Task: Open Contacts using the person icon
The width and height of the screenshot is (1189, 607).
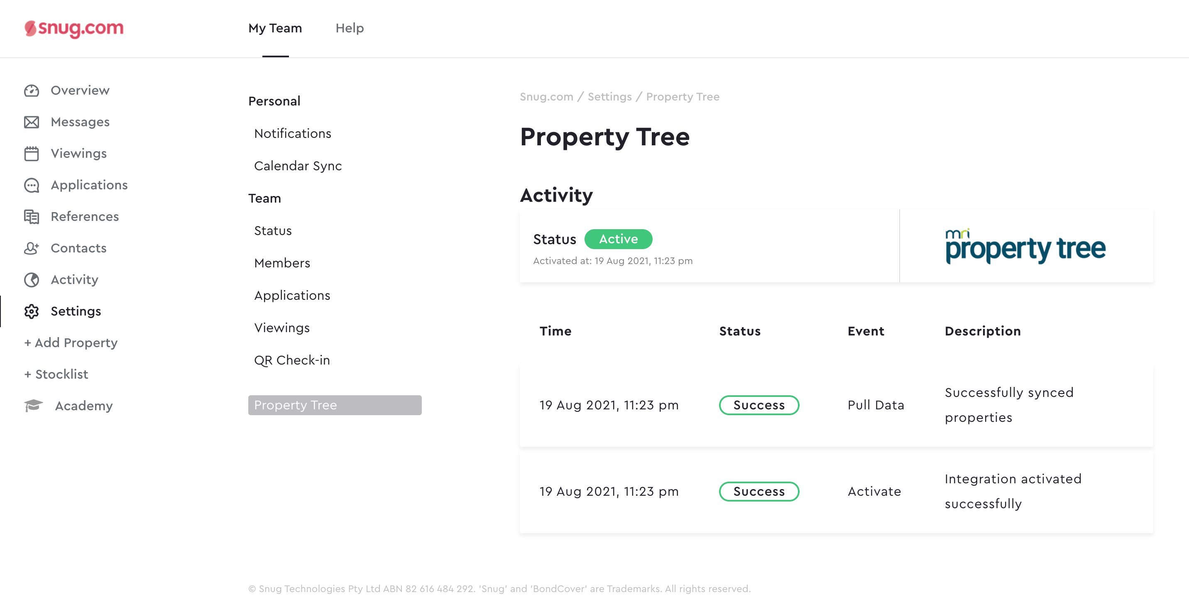Action: pyautogui.click(x=32, y=248)
